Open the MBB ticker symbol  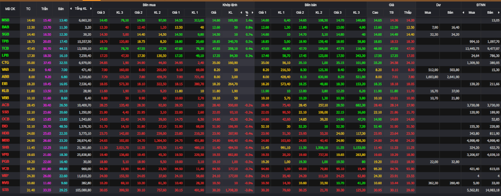pos(5,140)
